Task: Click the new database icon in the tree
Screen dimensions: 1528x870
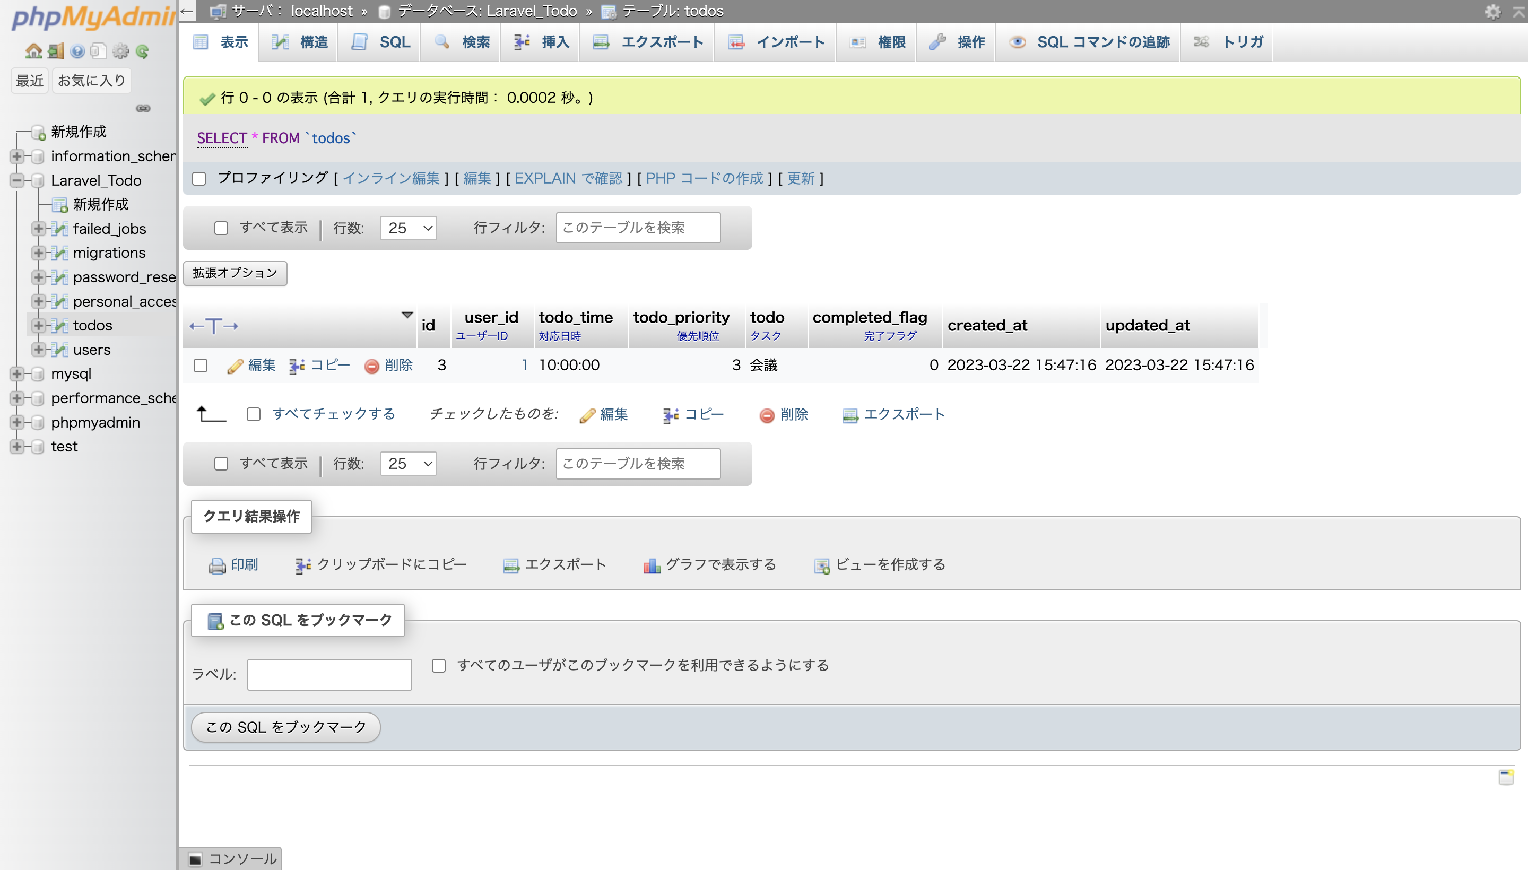Action: pyautogui.click(x=38, y=132)
